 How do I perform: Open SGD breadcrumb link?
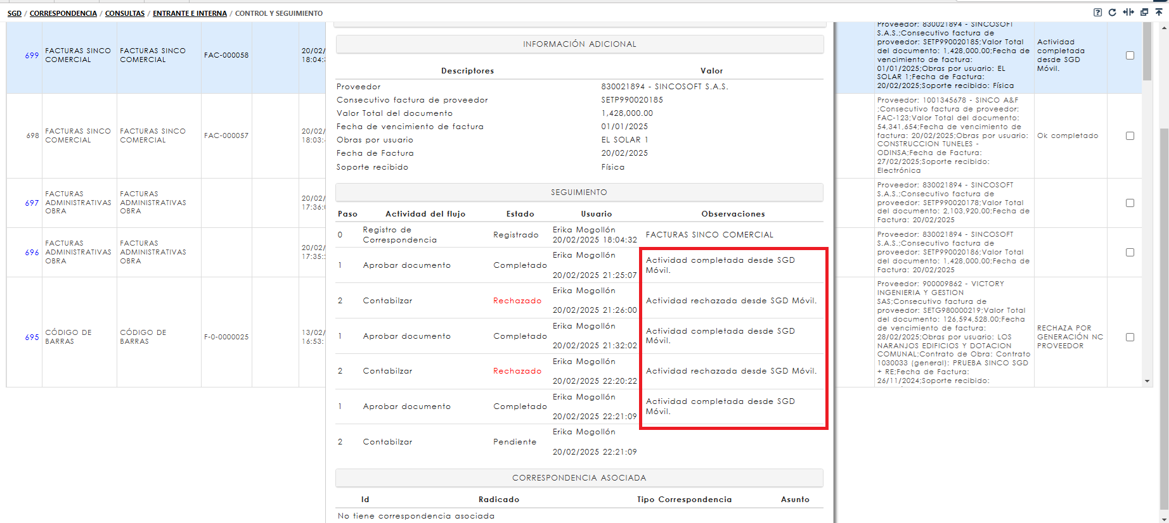(15, 13)
